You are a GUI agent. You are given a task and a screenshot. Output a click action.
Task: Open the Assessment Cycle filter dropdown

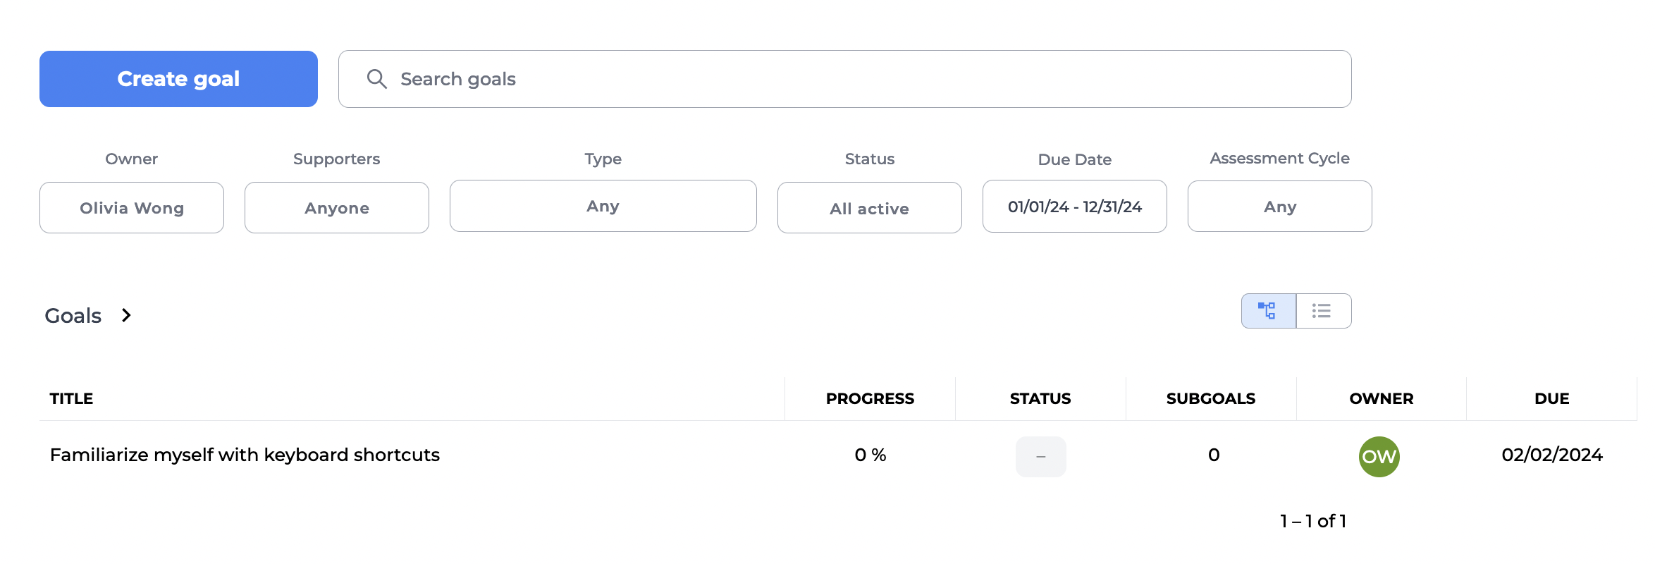(x=1279, y=207)
